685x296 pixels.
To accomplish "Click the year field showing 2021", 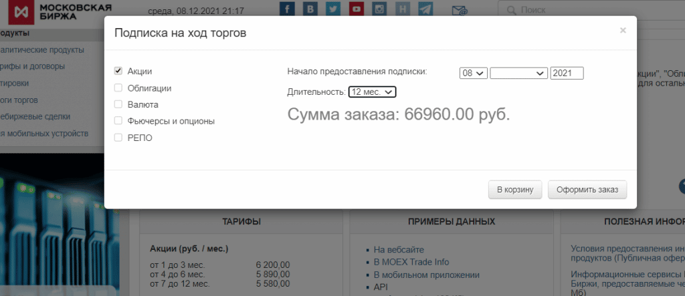I will (x=567, y=73).
